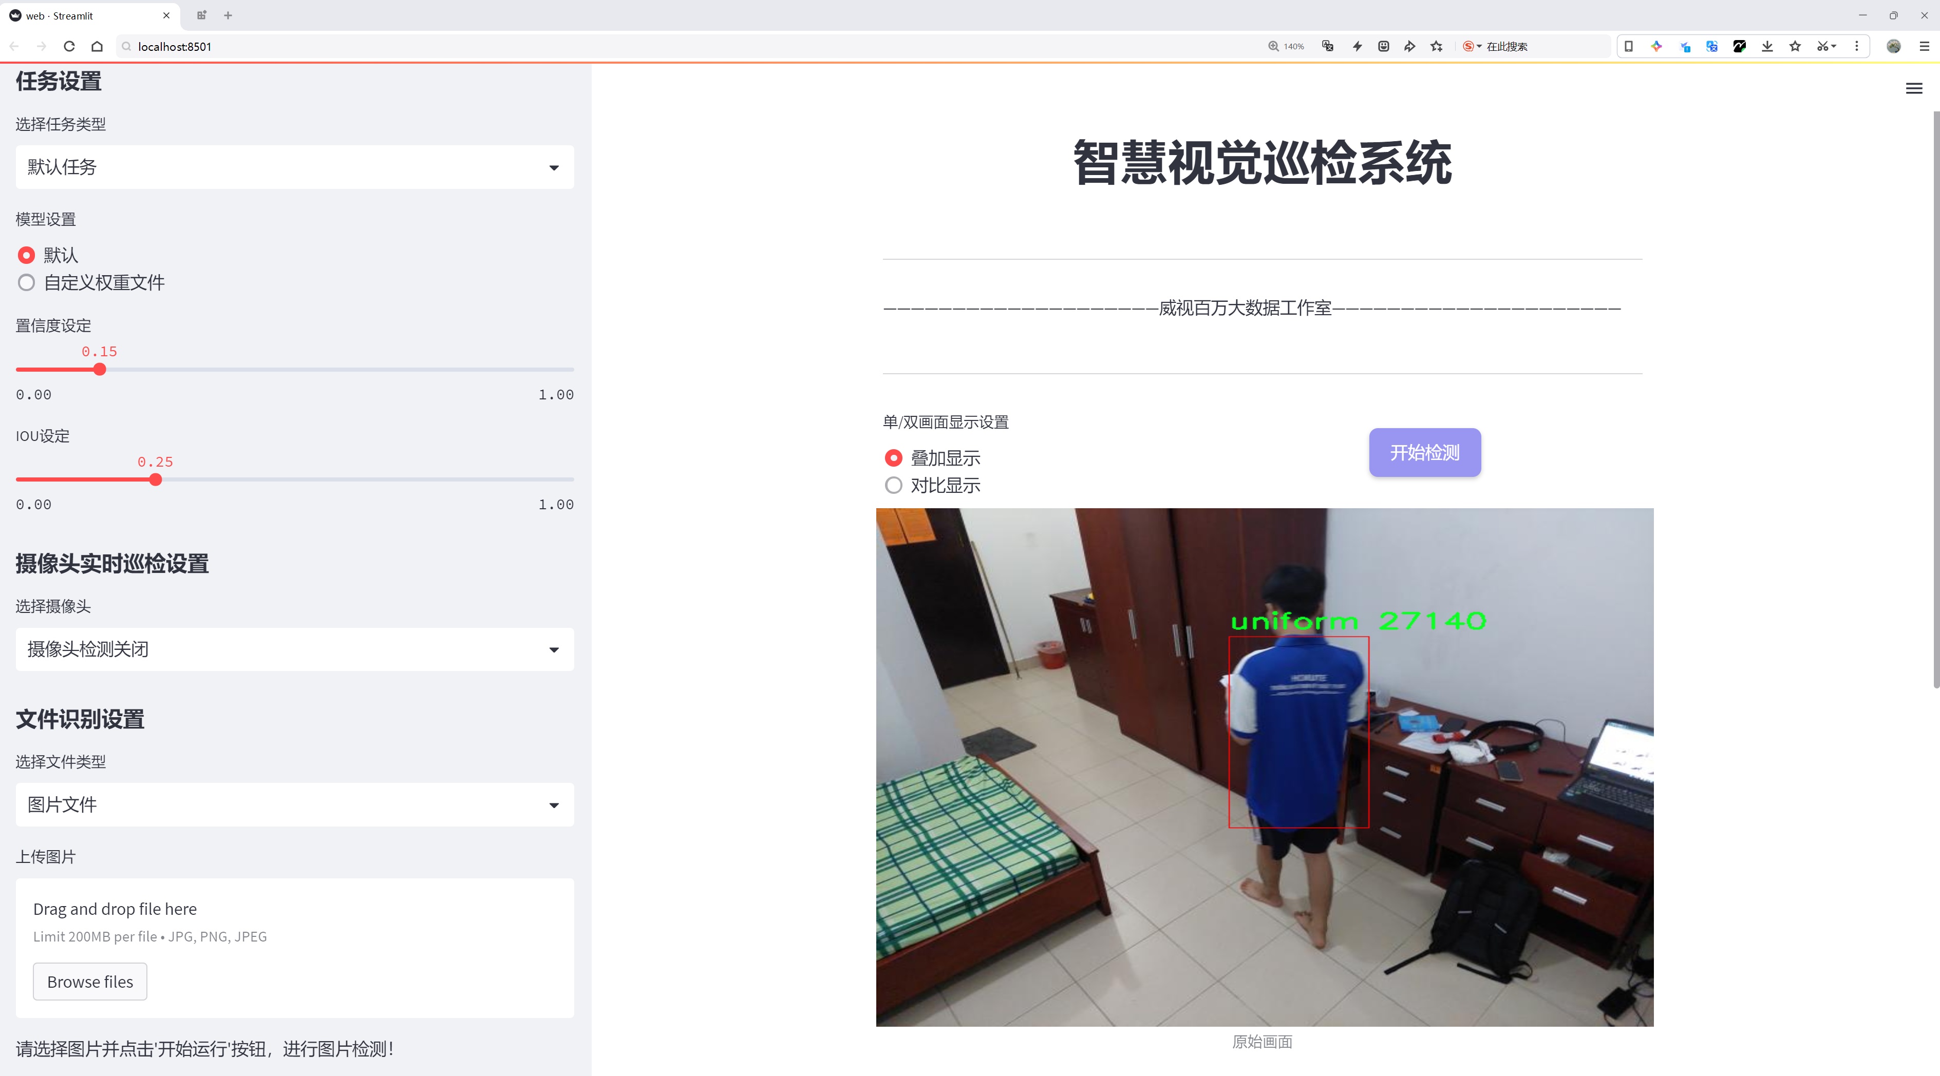Click the Browse files button

tap(89, 982)
